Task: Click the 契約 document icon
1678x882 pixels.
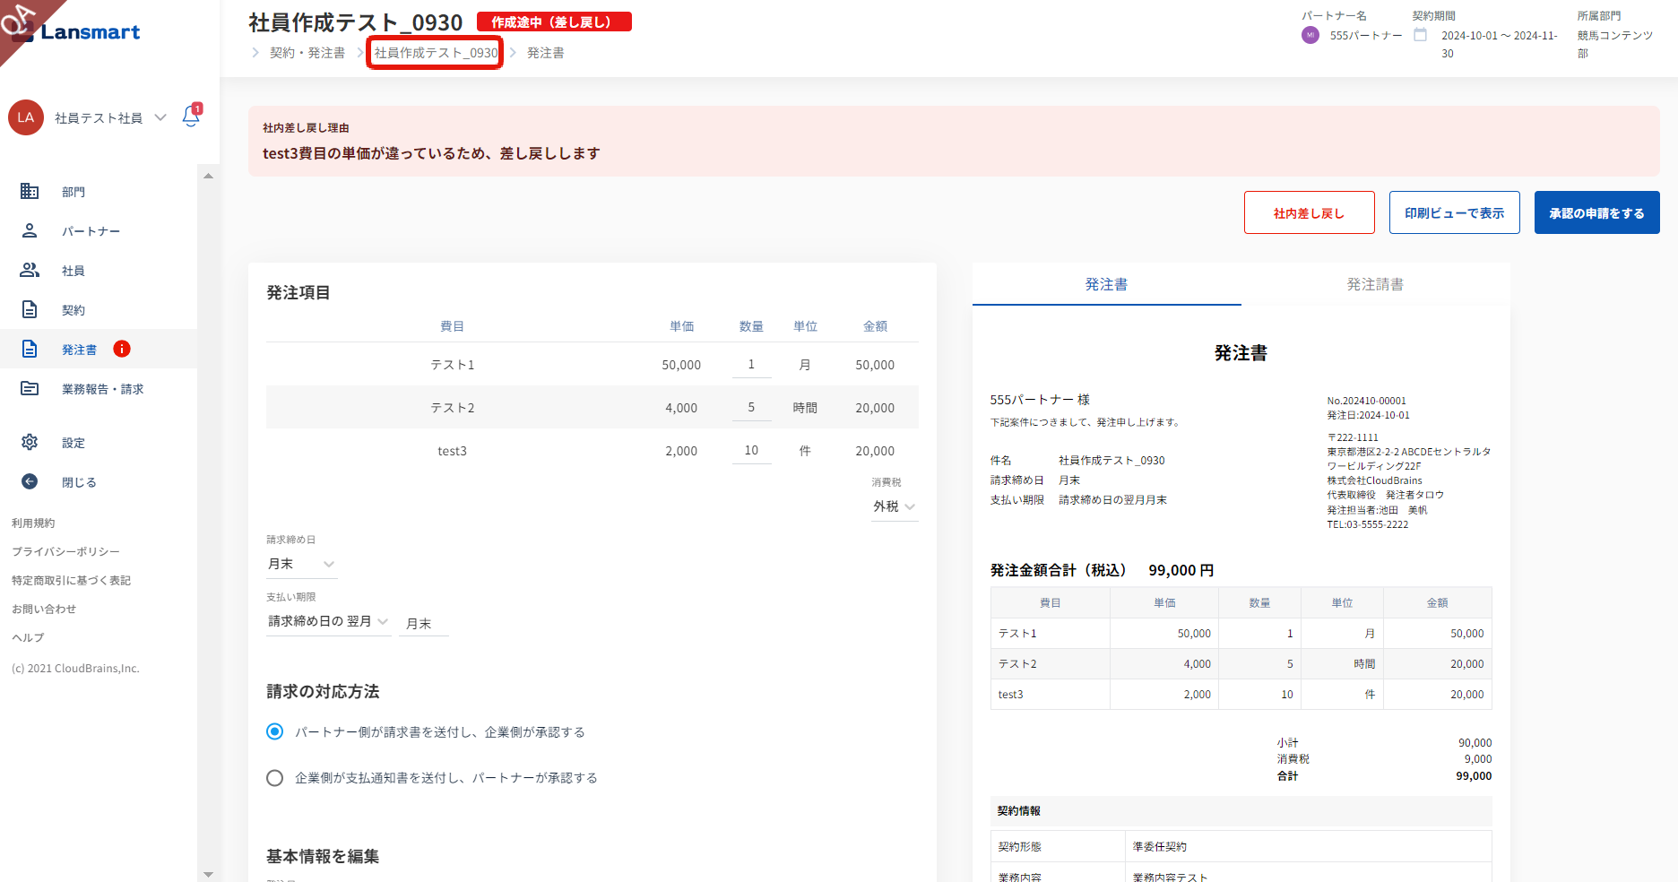Action: (x=30, y=309)
